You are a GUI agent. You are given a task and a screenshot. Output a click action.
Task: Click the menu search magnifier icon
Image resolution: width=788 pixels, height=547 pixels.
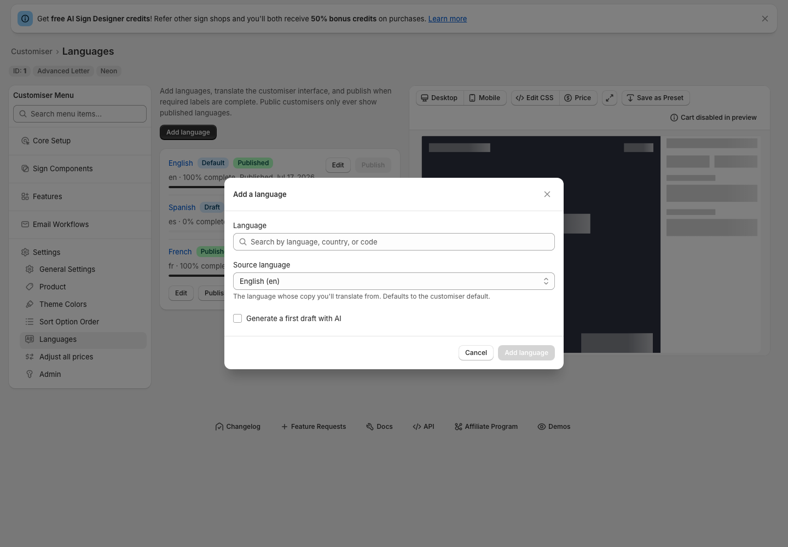click(x=23, y=114)
